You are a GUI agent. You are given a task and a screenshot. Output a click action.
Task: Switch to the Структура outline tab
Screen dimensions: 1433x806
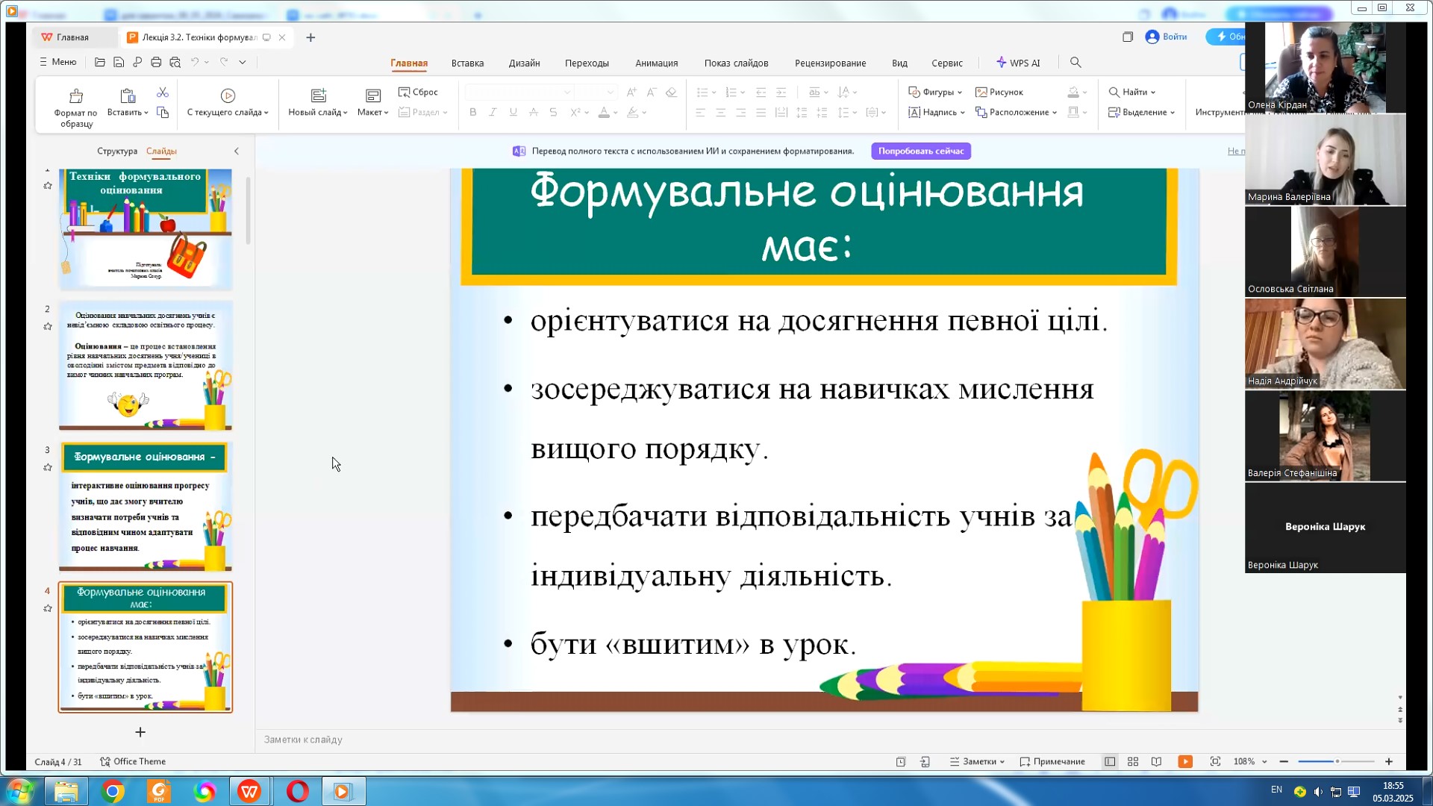coord(117,151)
